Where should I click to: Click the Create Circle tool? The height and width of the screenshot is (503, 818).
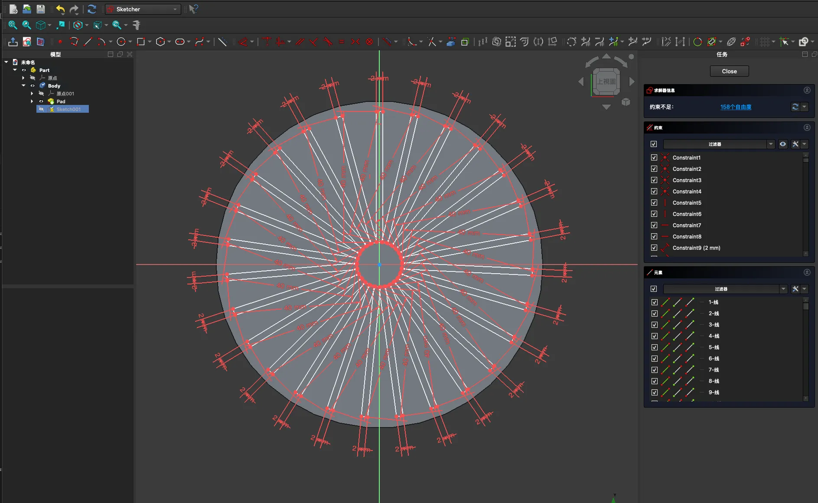click(121, 42)
